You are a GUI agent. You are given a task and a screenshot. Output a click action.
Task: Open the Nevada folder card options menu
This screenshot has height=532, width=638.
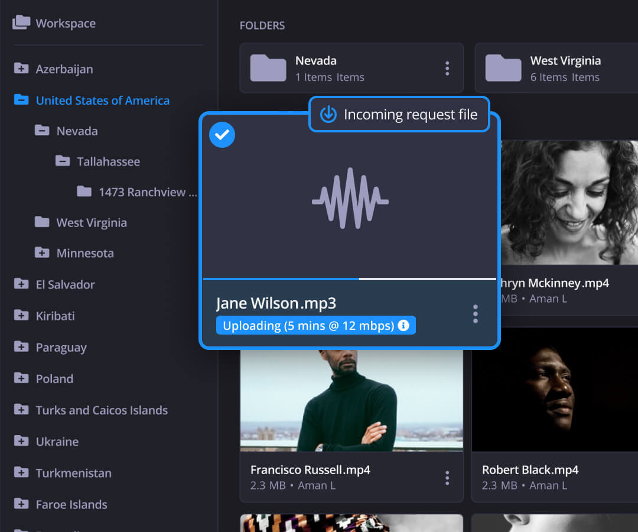point(447,69)
